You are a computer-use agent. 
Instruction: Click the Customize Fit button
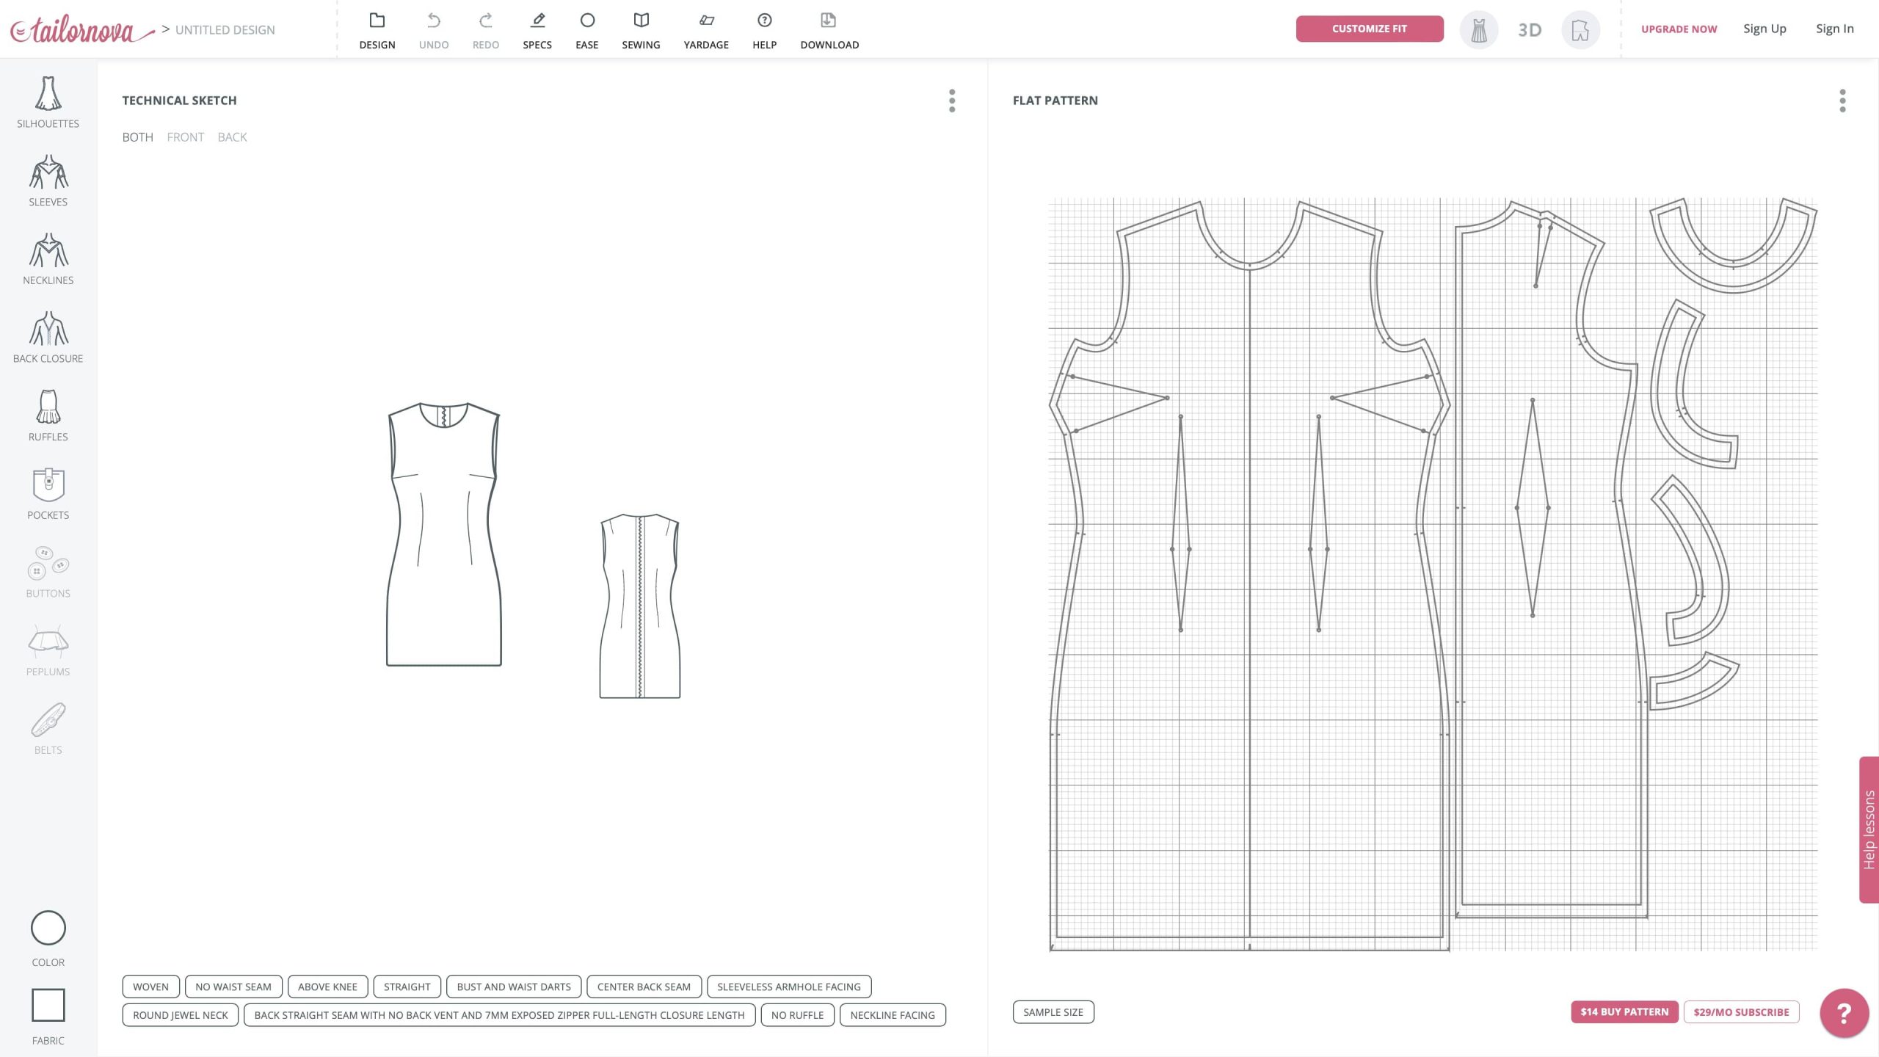[1369, 29]
